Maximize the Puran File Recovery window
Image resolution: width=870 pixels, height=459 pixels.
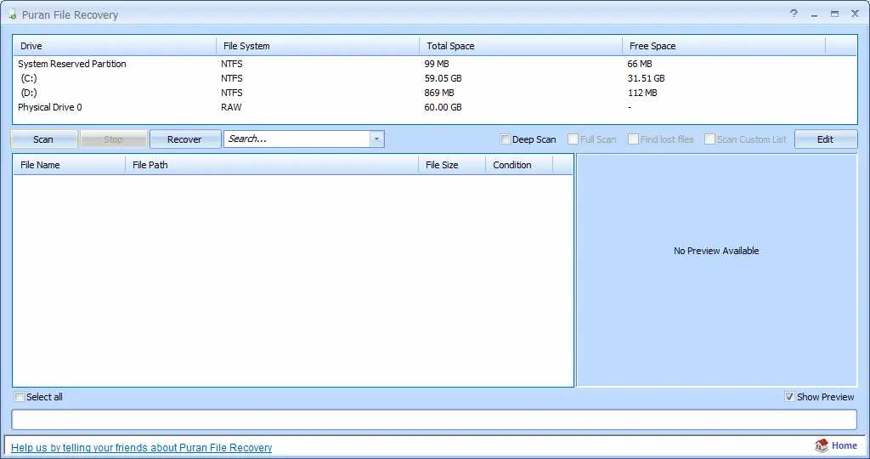pyautogui.click(x=834, y=14)
